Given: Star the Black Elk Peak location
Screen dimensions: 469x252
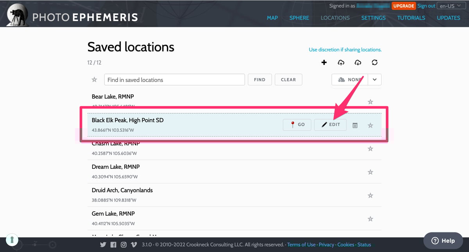Looking at the screenshot, I should tap(371, 125).
